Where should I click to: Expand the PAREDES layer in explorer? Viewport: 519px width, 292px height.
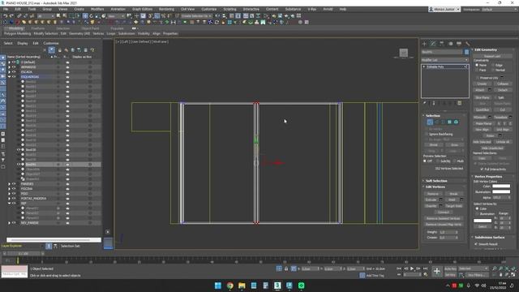(9, 184)
